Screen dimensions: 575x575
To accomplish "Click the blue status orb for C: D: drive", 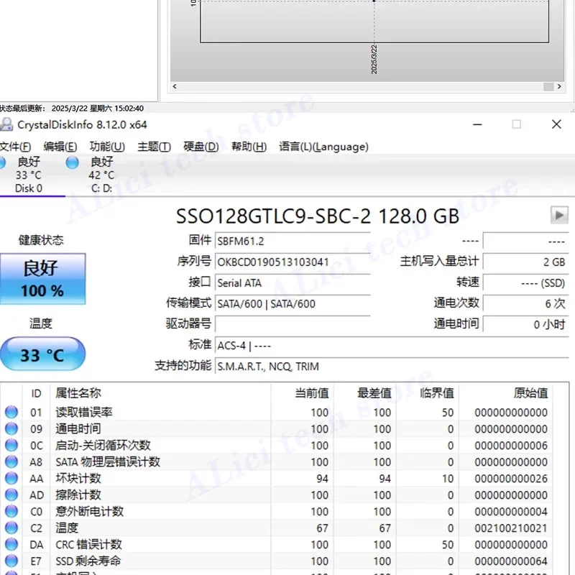I will click(73, 162).
